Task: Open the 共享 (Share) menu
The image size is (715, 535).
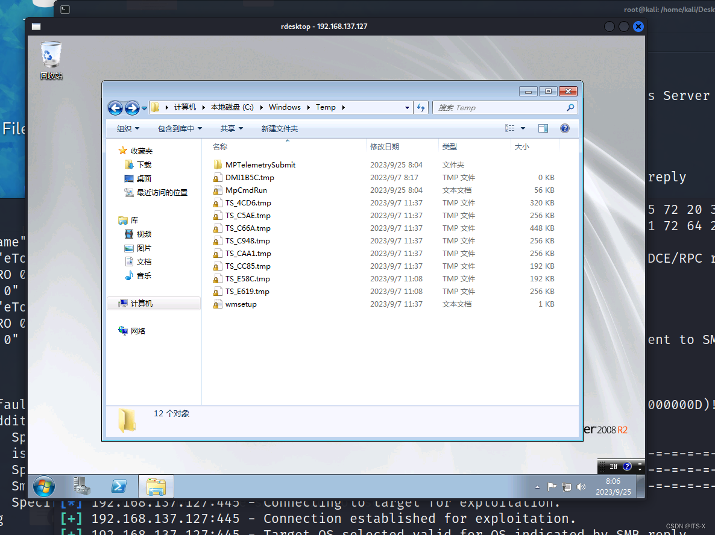Action: click(230, 128)
